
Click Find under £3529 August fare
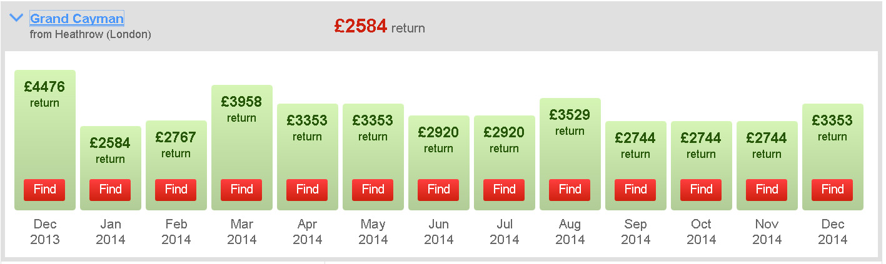pos(570,190)
